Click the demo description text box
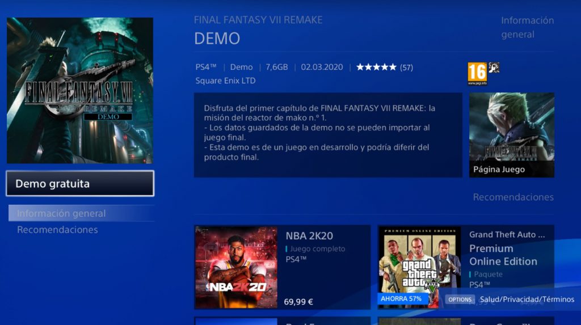581x325 pixels. pos(328,135)
